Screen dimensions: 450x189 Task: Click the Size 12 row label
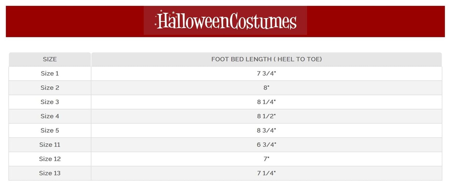pos(50,159)
